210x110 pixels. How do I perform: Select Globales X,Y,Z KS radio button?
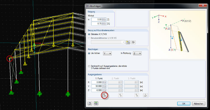[89, 34]
